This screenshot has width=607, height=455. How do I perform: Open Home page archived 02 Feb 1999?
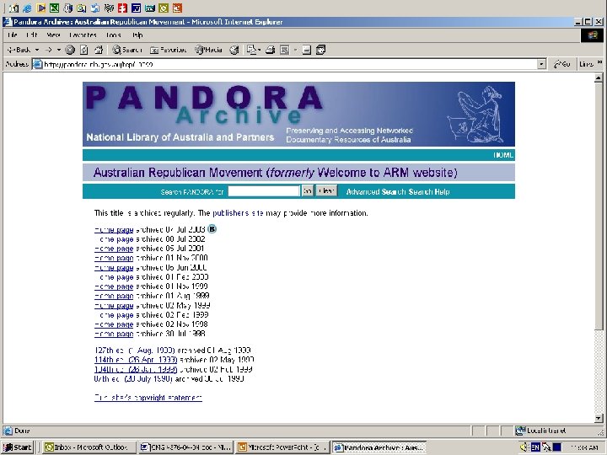tap(114, 315)
